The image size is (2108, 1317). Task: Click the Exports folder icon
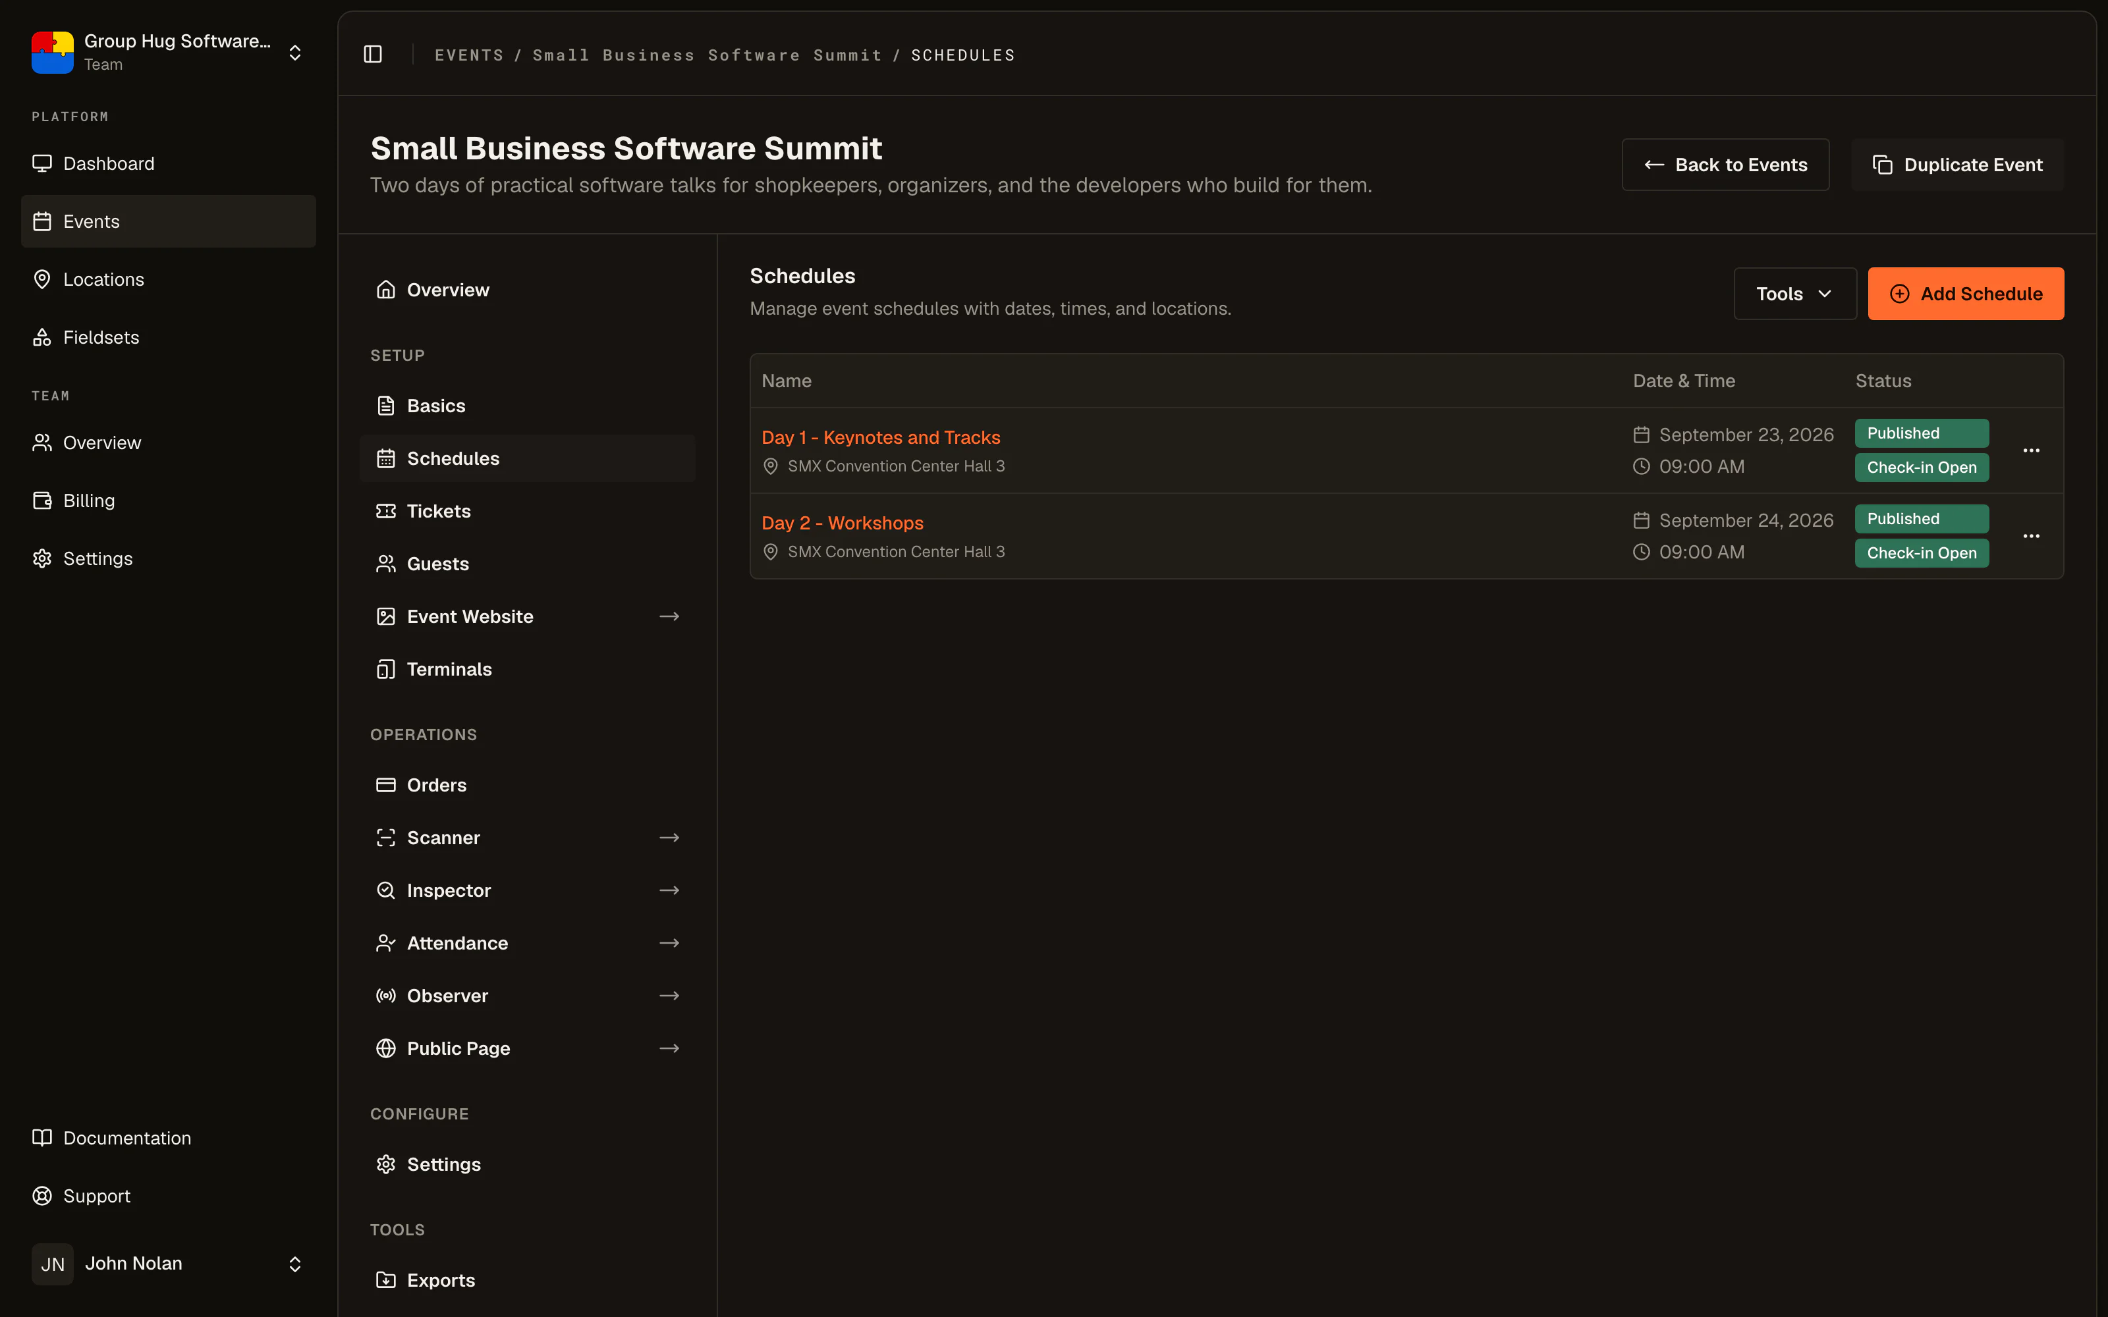386,1280
